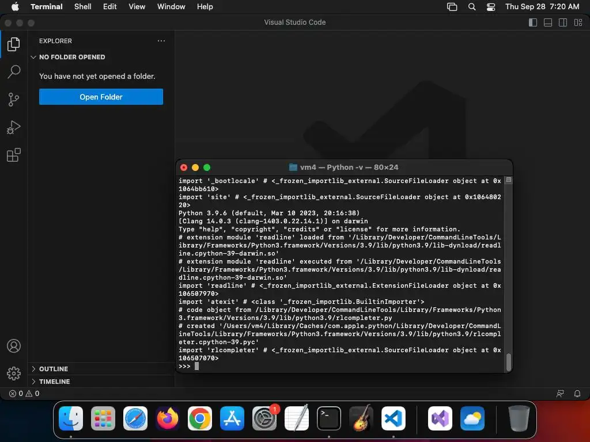Viewport: 590px width, 442px height.
Task: Open TextEdit from the Dock
Action: [x=297, y=418]
